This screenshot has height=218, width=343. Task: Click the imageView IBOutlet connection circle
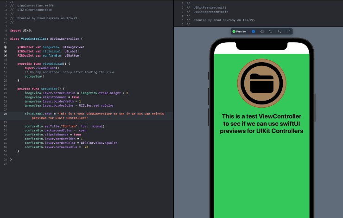pos(5,47)
